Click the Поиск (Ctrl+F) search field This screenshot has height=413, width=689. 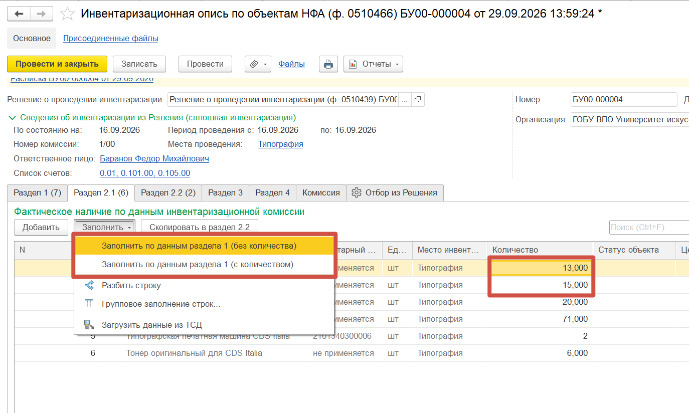pyautogui.click(x=649, y=227)
